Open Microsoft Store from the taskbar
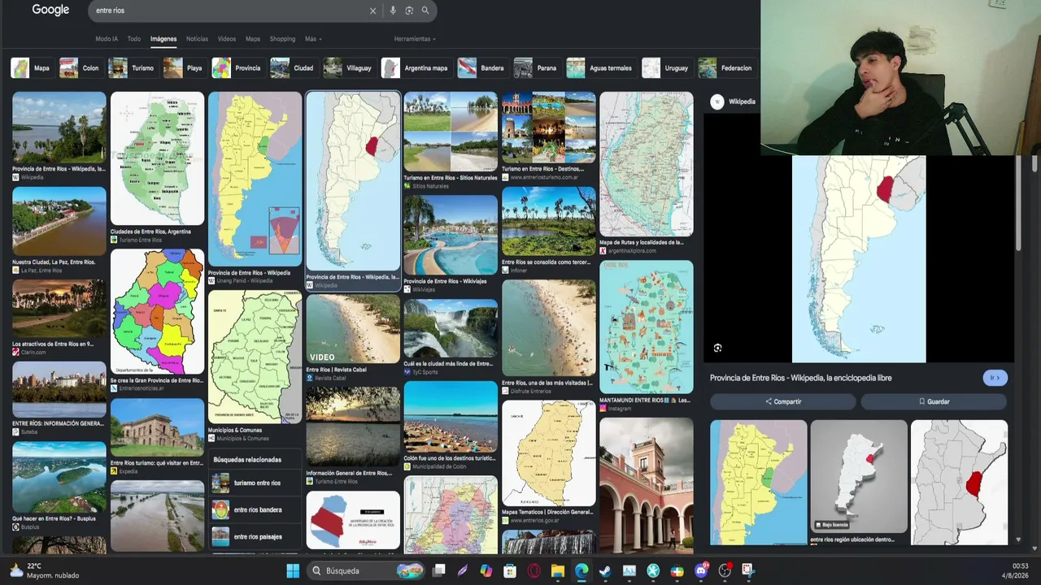This screenshot has width=1041, height=585. tap(510, 571)
